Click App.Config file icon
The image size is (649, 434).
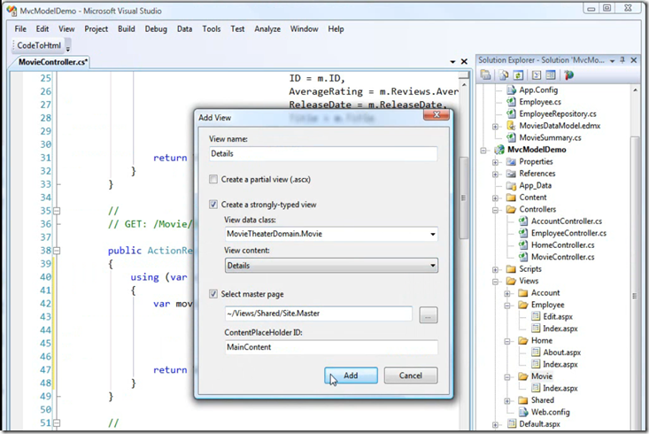(x=511, y=89)
